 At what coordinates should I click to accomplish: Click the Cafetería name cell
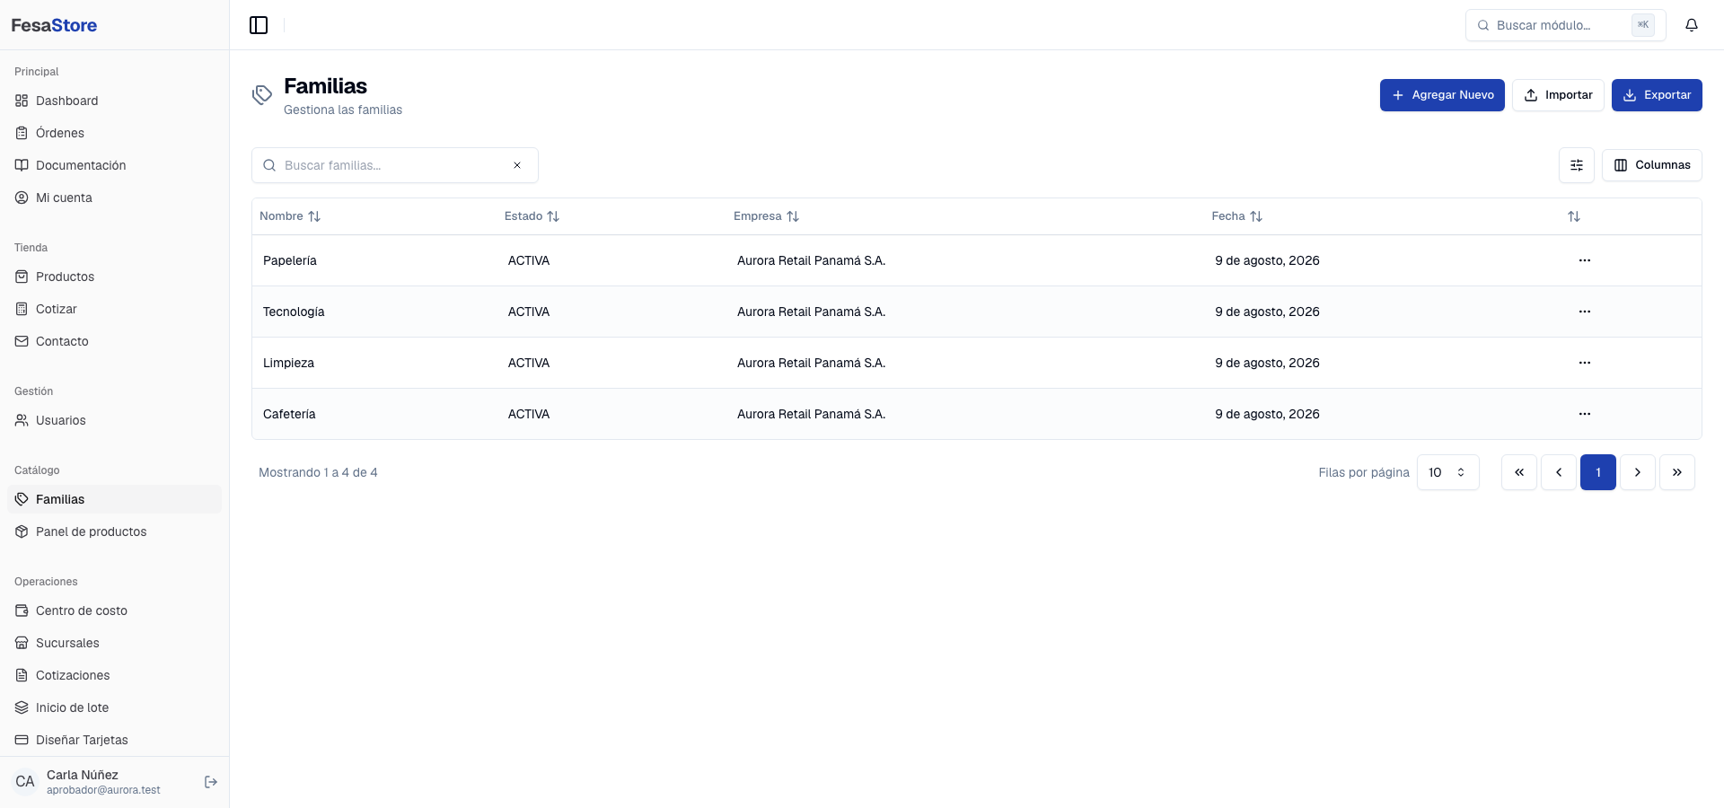click(x=289, y=414)
